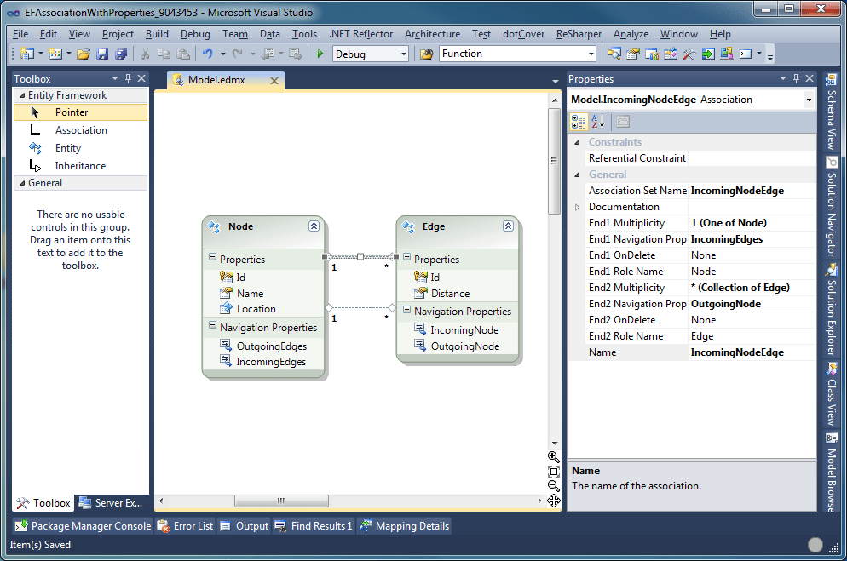Open the Build menu
Image resolution: width=847 pixels, height=561 pixels.
tap(157, 34)
